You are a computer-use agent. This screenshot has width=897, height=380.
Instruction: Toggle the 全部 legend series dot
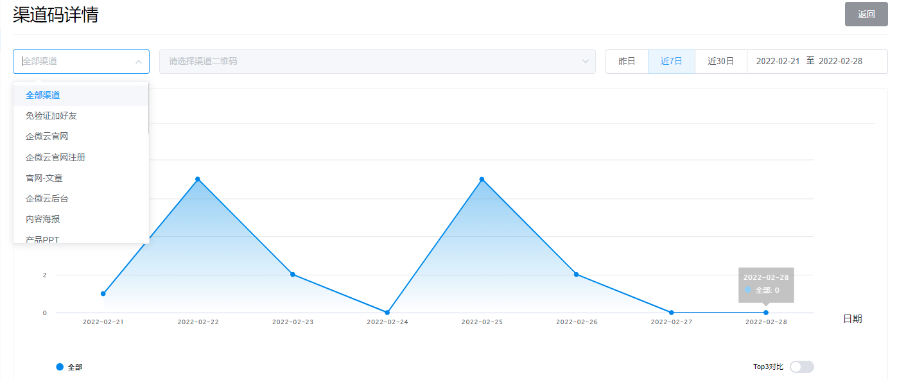[x=60, y=367]
